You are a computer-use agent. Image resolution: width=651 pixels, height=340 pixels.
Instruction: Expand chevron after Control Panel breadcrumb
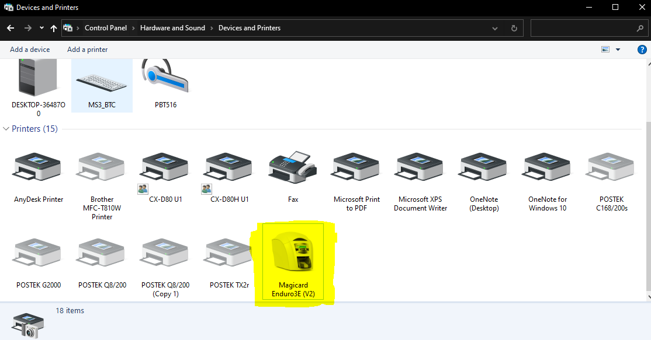133,28
